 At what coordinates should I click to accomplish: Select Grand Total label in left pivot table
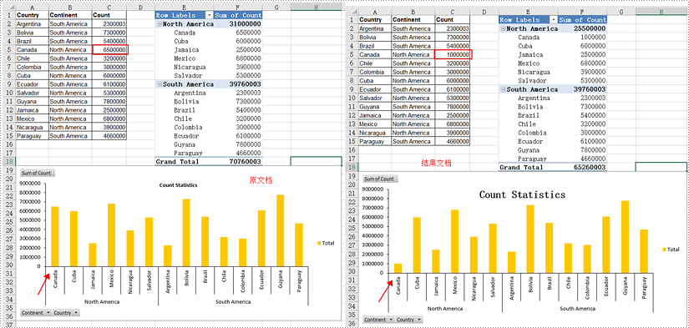[177, 162]
